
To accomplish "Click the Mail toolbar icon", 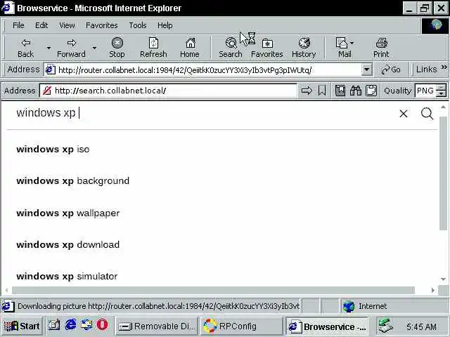I will 345,48.
